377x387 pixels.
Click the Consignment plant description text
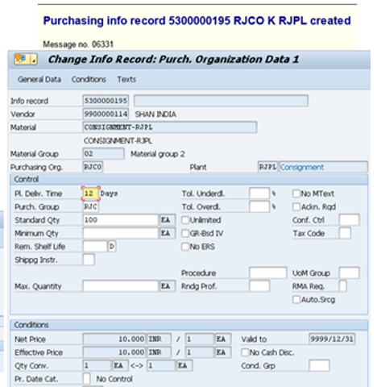pos(302,167)
